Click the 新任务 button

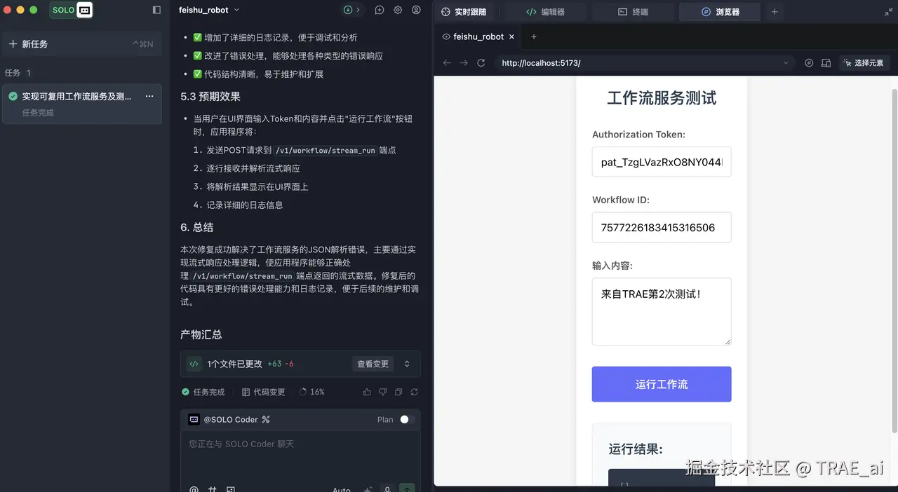(81, 44)
